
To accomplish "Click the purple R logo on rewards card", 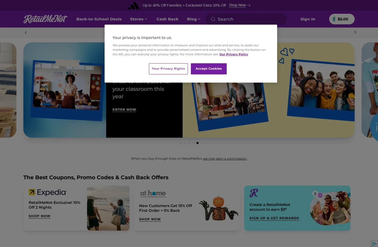I will [254, 193].
